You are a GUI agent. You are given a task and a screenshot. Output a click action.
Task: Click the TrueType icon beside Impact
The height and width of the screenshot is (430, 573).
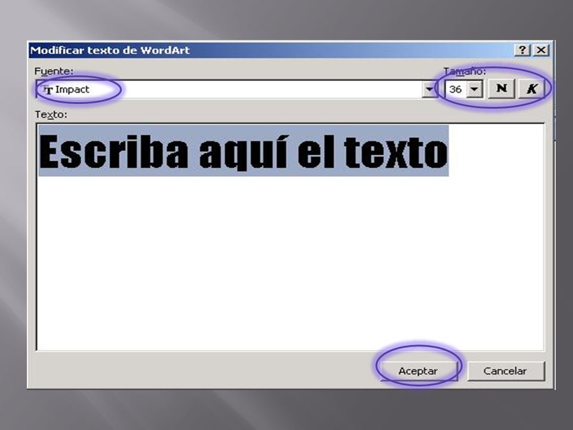pos(48,89)
